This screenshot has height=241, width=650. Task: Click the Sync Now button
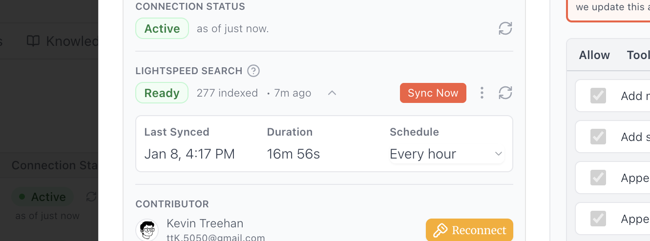pos(433,93)
